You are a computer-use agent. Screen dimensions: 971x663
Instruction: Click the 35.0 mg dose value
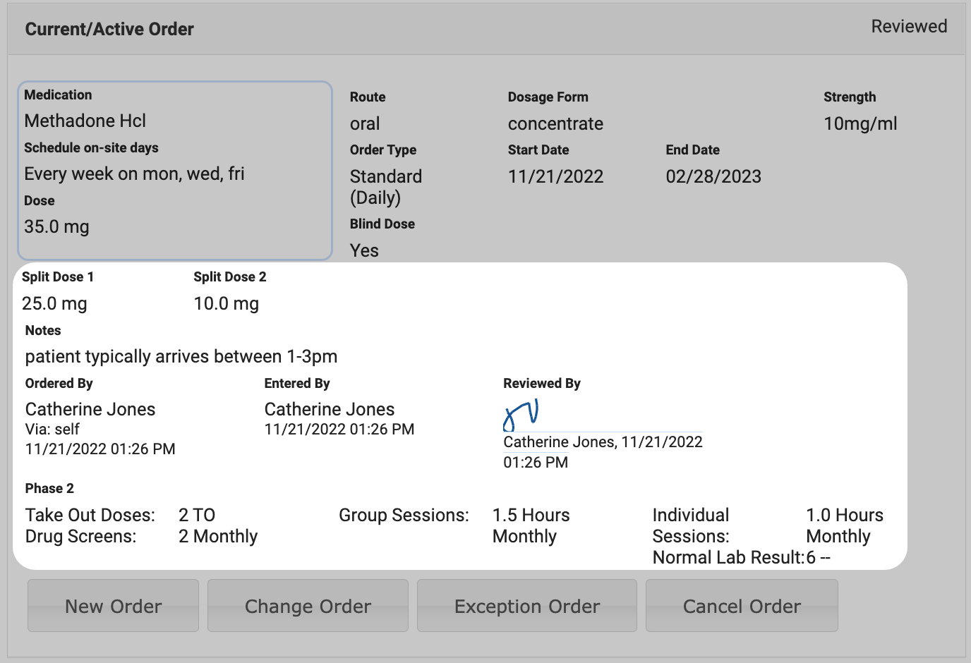coord(56,227)
